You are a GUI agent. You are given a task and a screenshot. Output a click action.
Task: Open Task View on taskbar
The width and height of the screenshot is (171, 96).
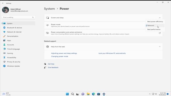click(77, 94)
